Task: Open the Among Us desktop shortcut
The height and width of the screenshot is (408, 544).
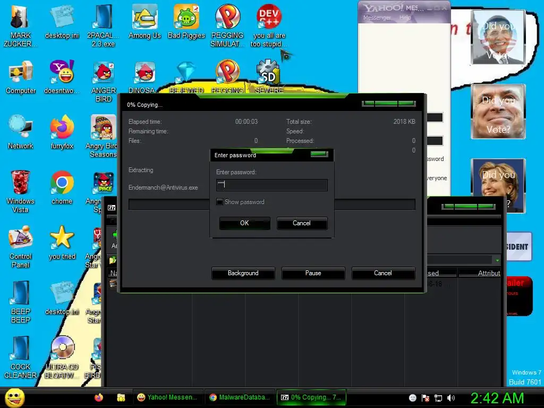Action: point(144,22)
